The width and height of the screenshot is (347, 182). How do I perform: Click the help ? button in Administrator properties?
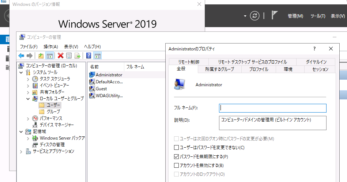pos(314,49)
